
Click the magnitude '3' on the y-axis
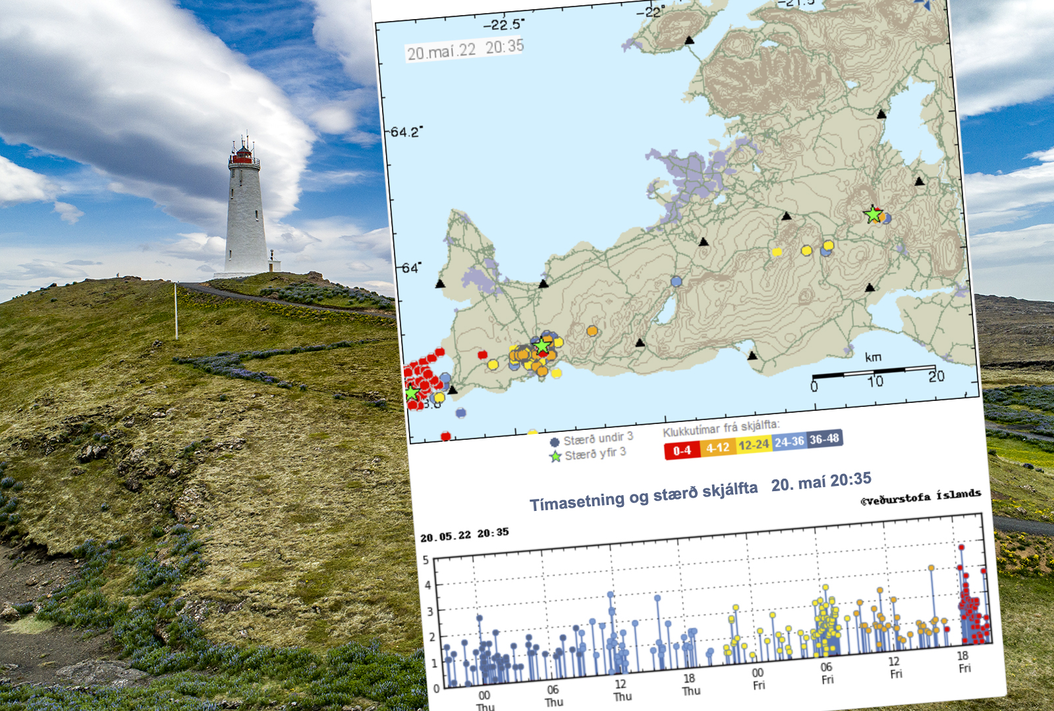[430, 612]
